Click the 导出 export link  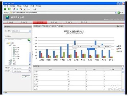[121, 26]
